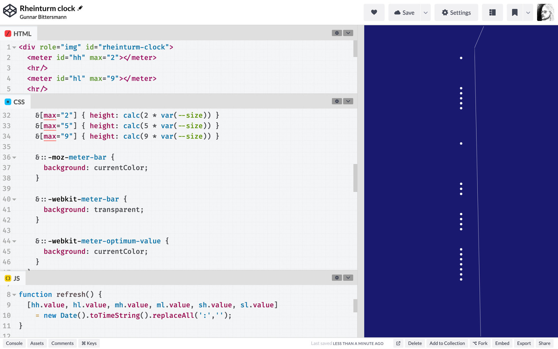Screen dimensions: 558x349
Task: Open CSS editor settings gear
Action: click(337, 101)
